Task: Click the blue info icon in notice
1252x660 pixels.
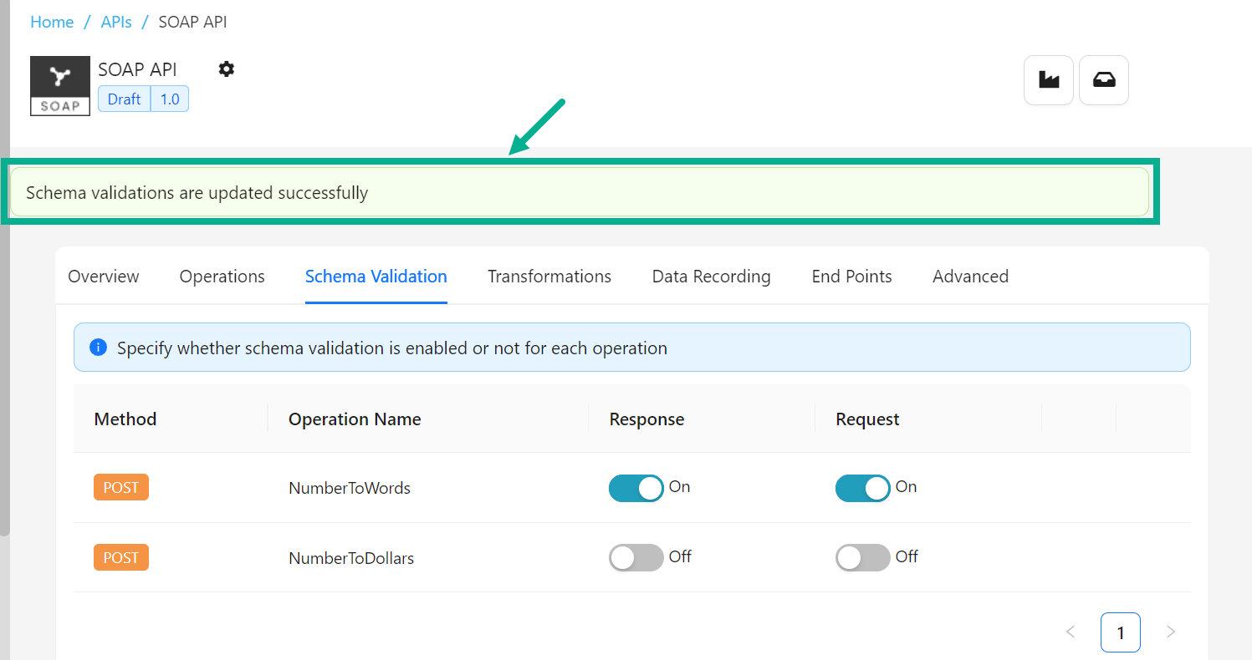Action: [x=98, y=348]
